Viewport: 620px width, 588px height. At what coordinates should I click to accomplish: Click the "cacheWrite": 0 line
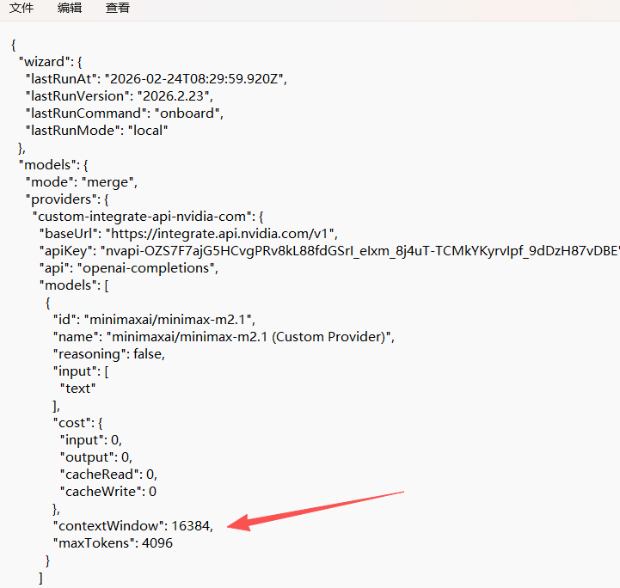click(108, 492)
